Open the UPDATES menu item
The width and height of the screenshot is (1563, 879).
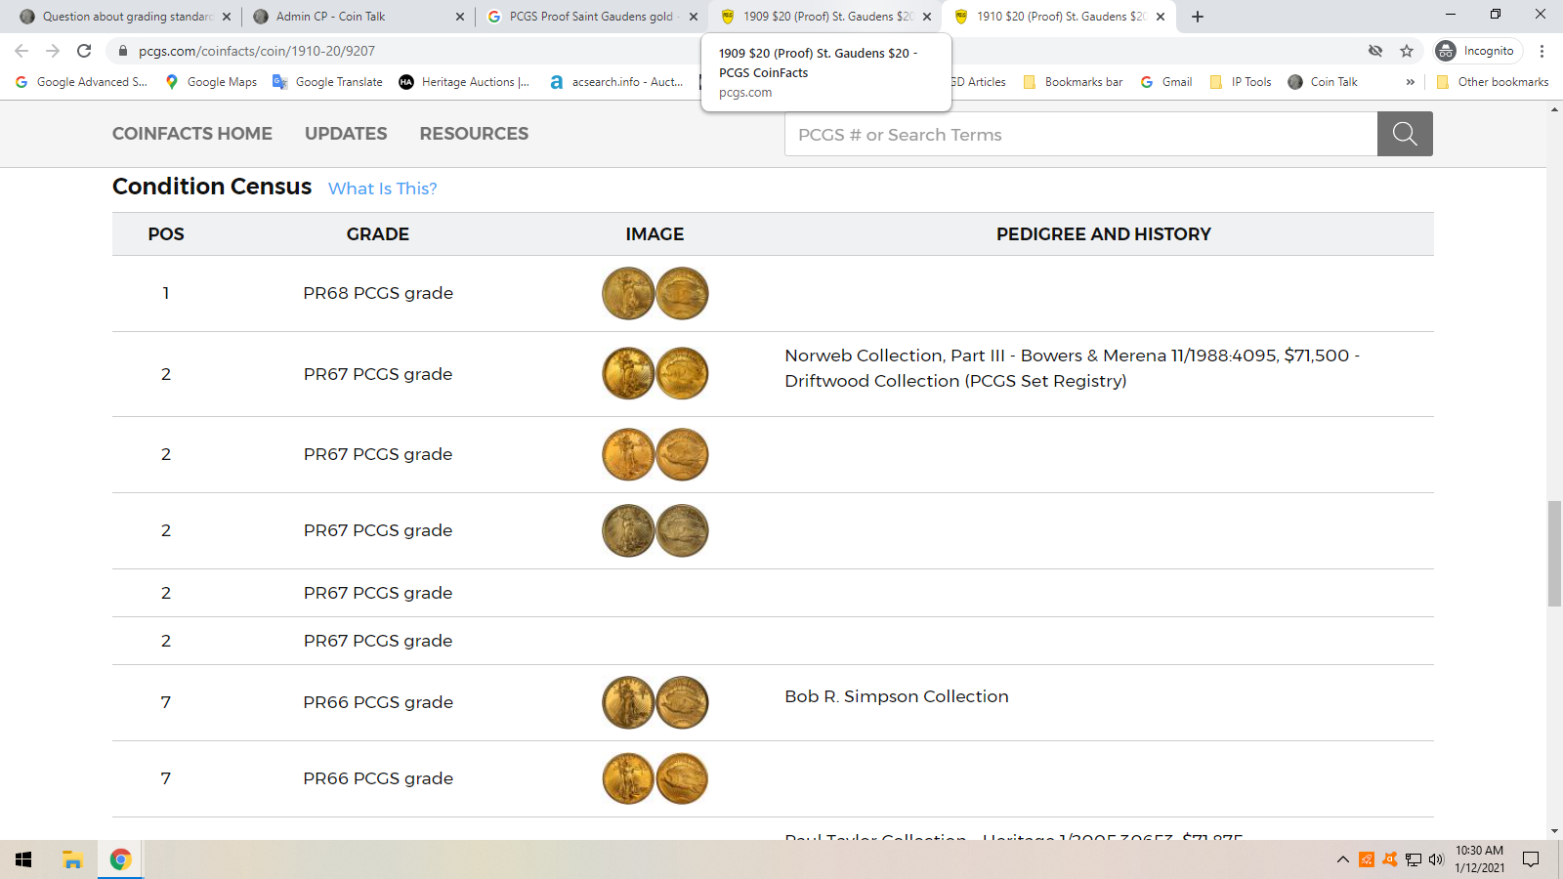coord(346,134)
